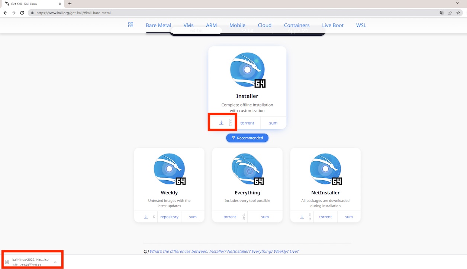The width and height of the screenshot is (467, 269).
Task: Open the kali-linux-2022.1 iso download item
Action: [30, 262]
